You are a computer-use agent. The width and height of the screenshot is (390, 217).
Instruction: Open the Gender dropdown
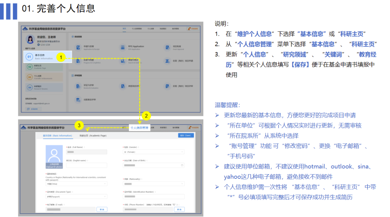tap(153, 152)
